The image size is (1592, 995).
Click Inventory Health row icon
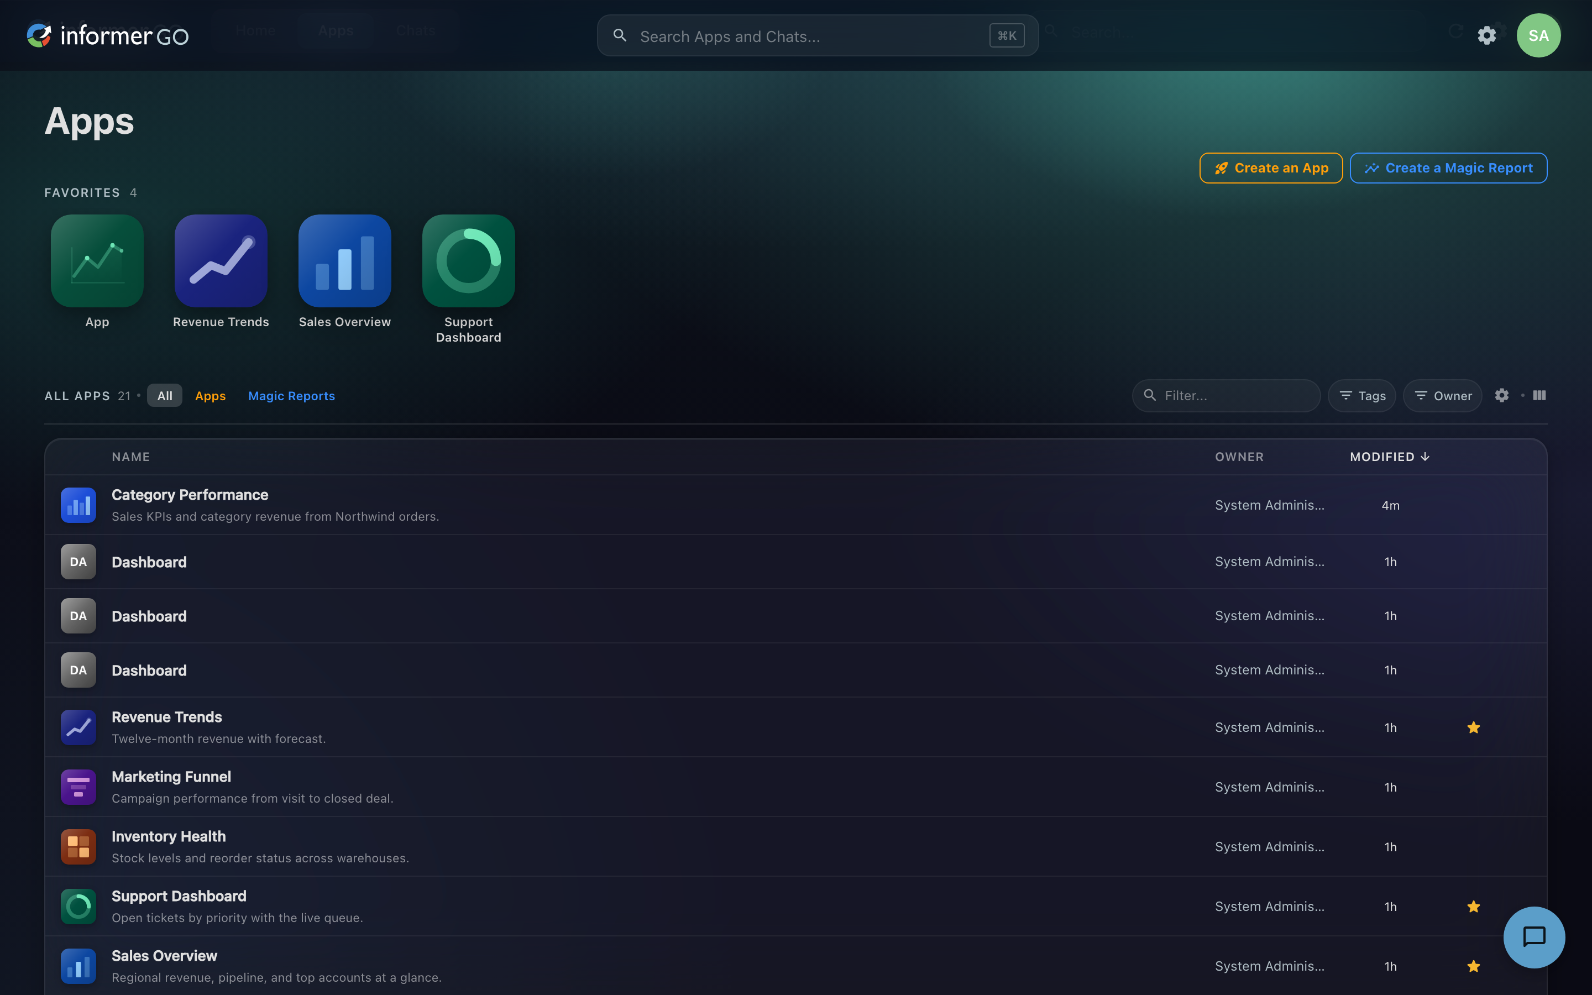coord(78,847)
